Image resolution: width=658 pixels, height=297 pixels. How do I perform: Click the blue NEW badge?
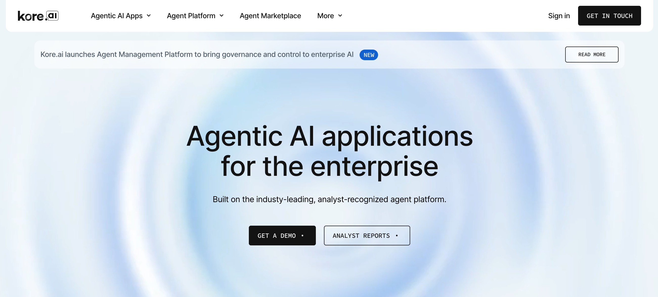[369, 55]
